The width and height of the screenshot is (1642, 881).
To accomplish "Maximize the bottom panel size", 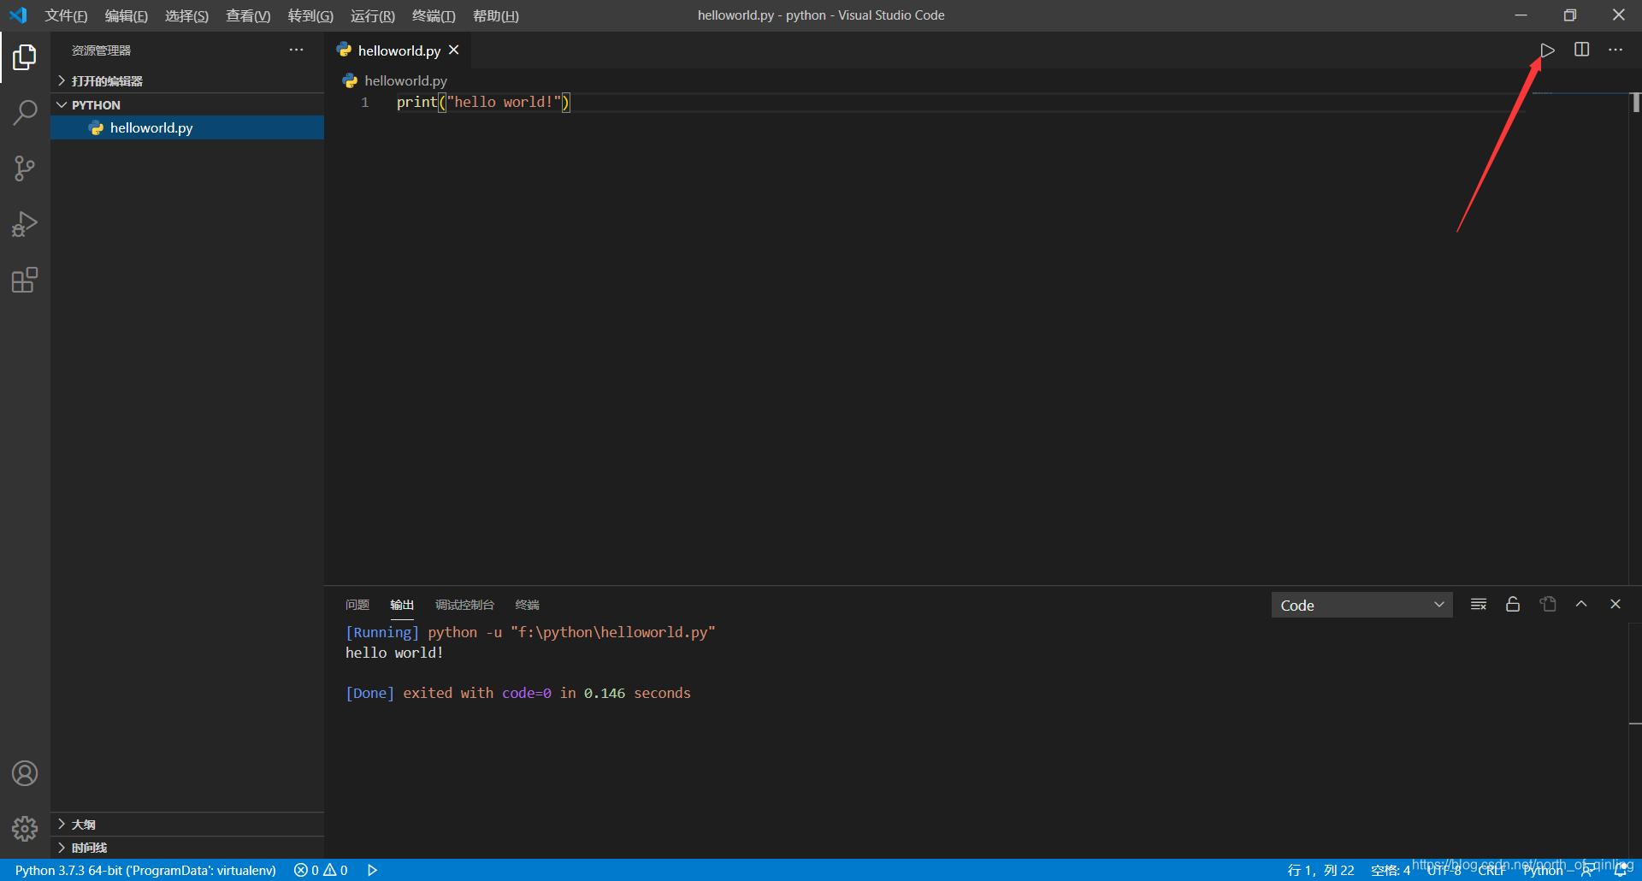I will [x=1581, y=604].
